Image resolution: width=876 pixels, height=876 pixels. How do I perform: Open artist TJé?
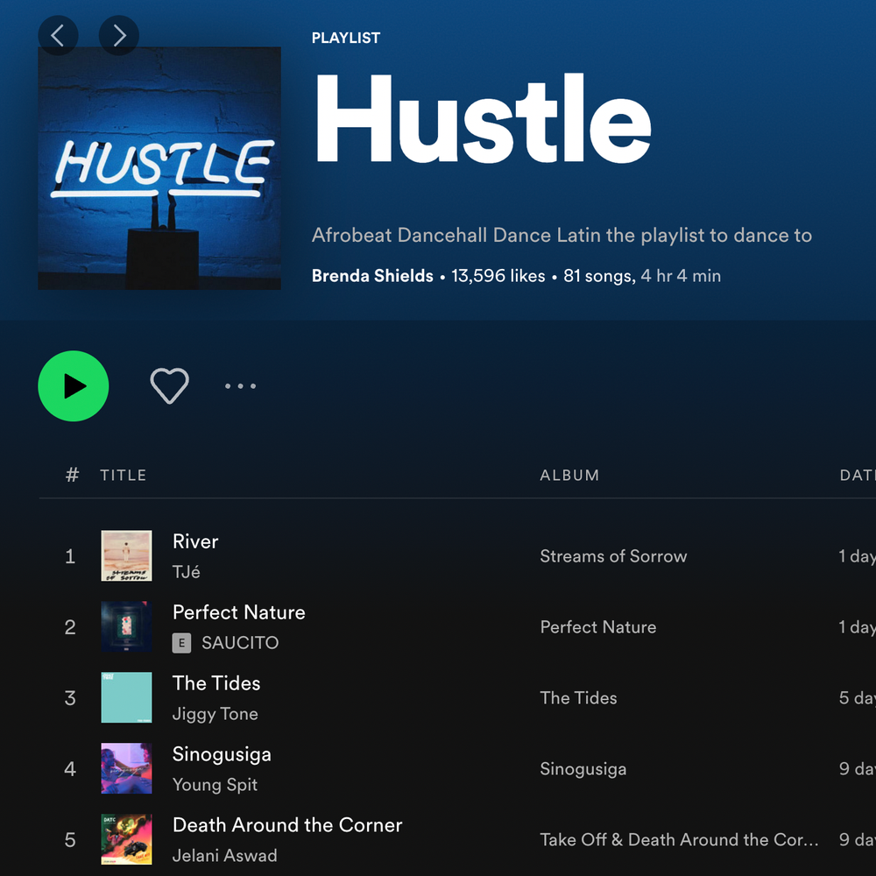coord(186,571)
